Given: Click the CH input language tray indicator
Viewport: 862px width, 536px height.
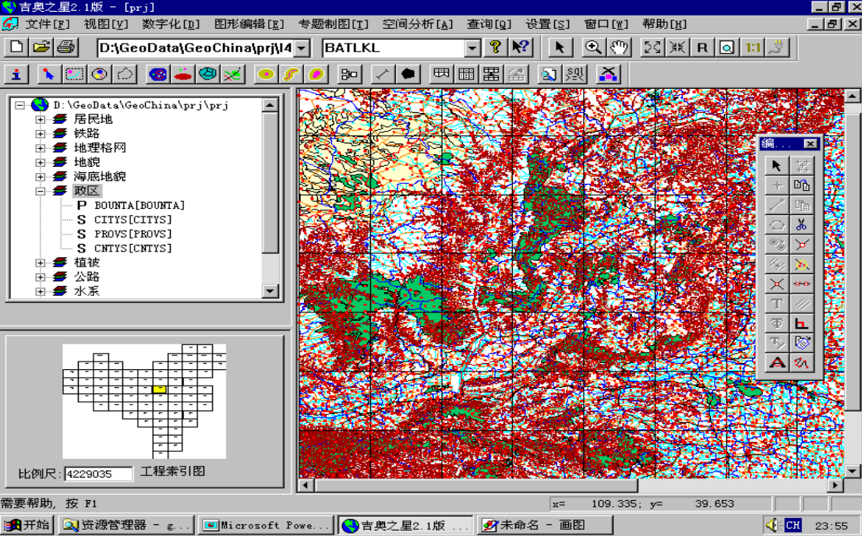Looking at the screenshot, I should pyautogui.click(x=793, y=526).
